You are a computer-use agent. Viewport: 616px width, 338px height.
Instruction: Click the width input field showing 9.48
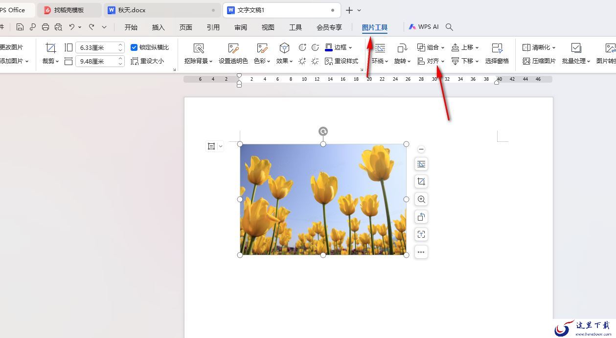pyautogui.click(x=97, y=61)
